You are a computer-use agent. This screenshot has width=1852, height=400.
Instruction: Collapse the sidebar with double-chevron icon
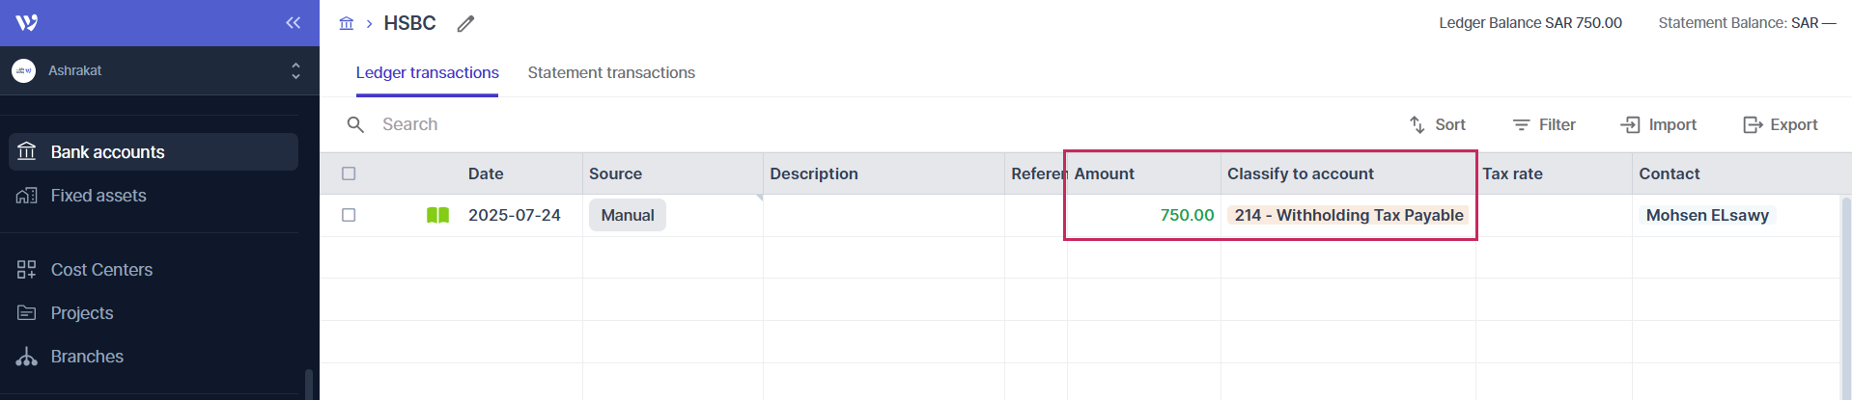coord(293,23)
